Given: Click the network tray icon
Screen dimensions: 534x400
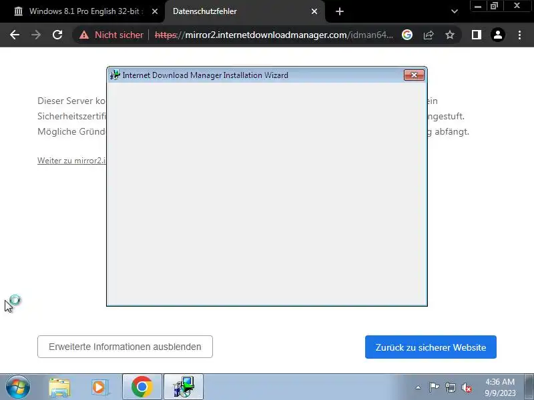Looking at the screenshot, I should (x=450, y=387).
